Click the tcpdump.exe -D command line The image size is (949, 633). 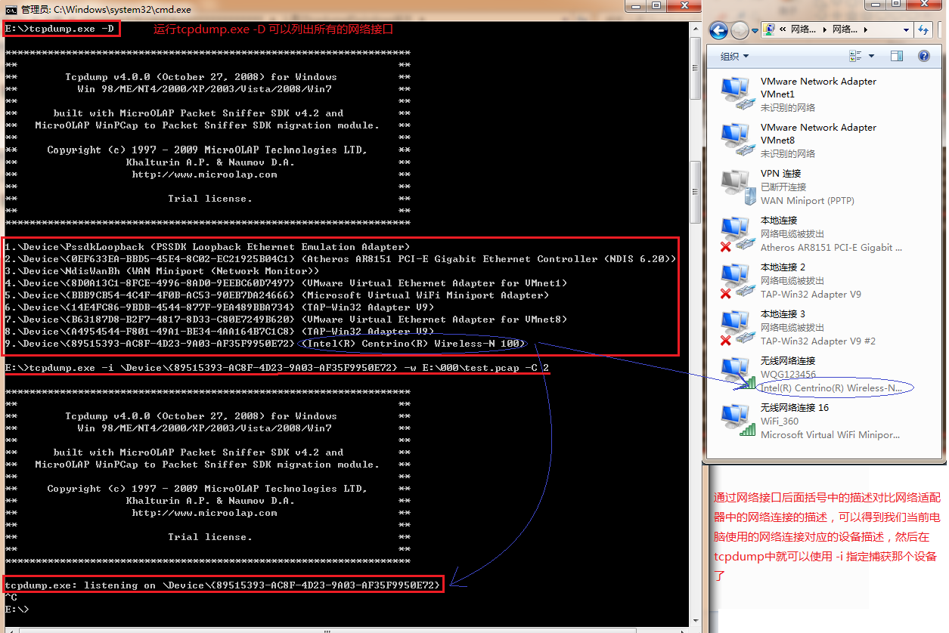pyautogui.click(x=60, y=29)
